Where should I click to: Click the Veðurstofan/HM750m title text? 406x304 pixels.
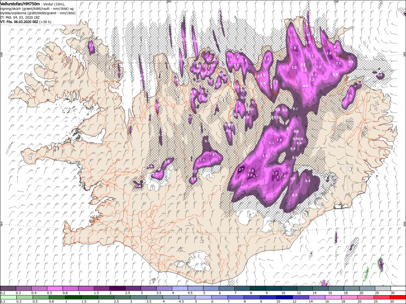pos(20,3)
